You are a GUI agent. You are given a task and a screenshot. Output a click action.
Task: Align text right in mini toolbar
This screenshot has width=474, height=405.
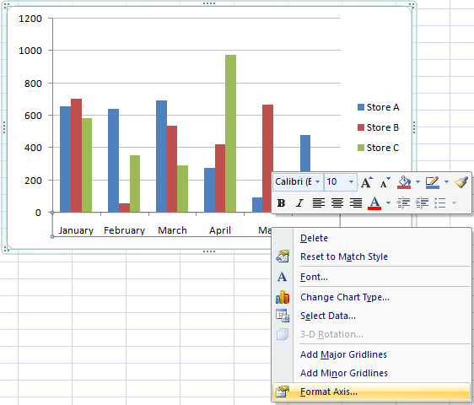point(356,203)
